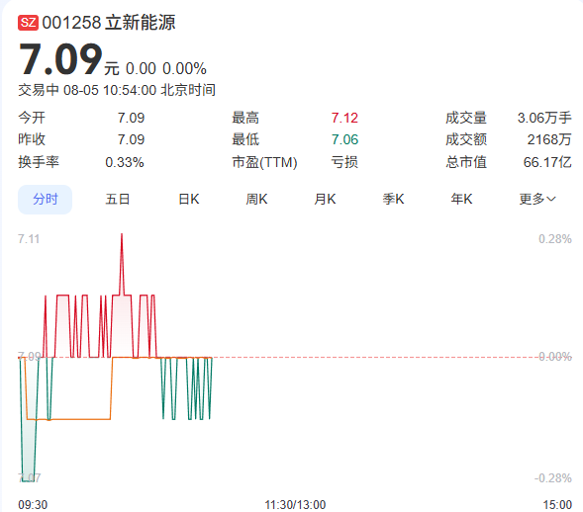
Task: Click the 0.28% upper percent axis label
Action: (x=555, y=239)
